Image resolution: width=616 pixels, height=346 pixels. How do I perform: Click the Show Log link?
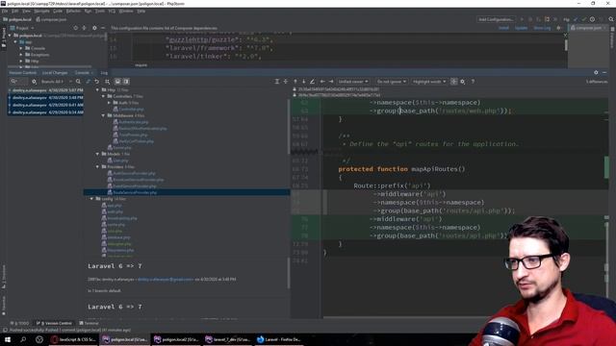click(x=542, y=28)
